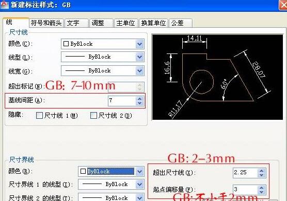Viewport: 287px width, 201px height.
Task: Click the ByBlock color swatch in 颜色(C)
Action: pyautogui.click(x=66, y=44)
